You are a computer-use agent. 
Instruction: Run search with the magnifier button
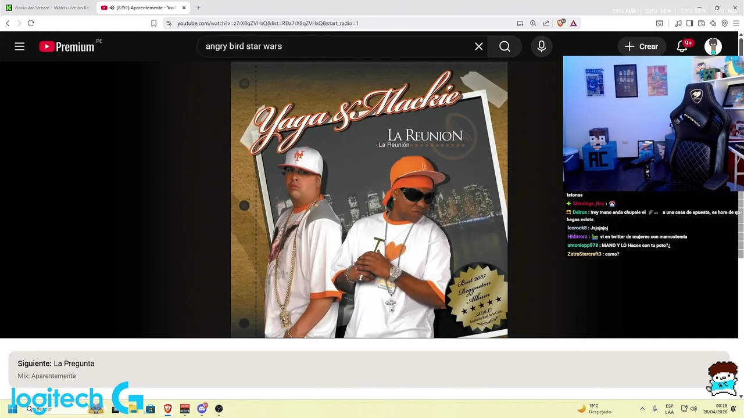[x=505, y=46]
